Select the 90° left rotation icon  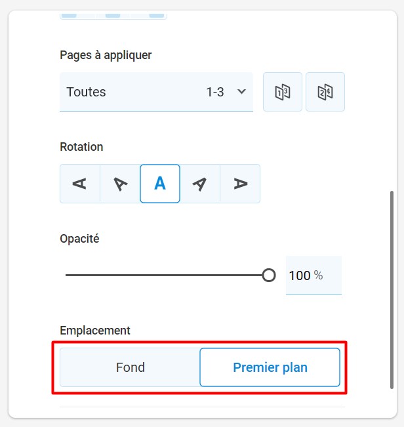tap(80, 184)
